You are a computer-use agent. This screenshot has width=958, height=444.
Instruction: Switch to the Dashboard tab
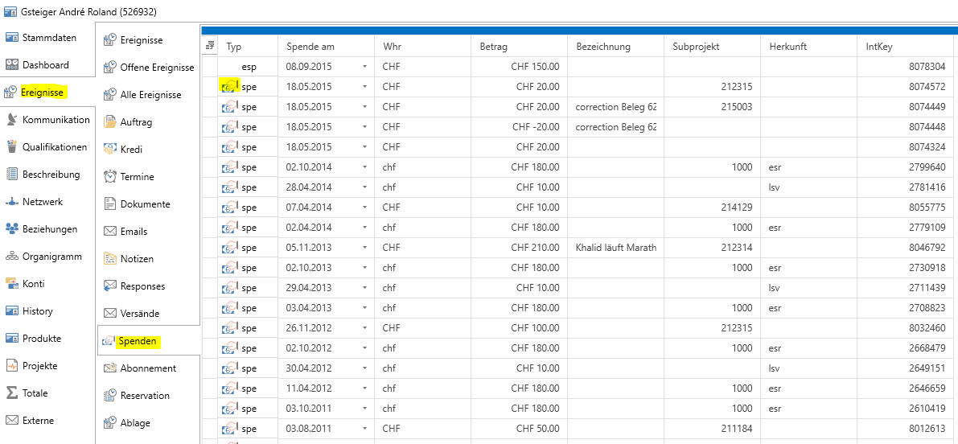tap(45, 65)
